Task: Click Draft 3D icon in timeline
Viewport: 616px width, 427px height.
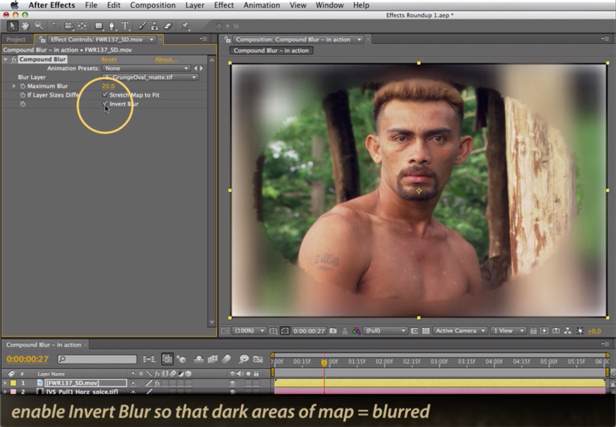Action: coord(181,358)
